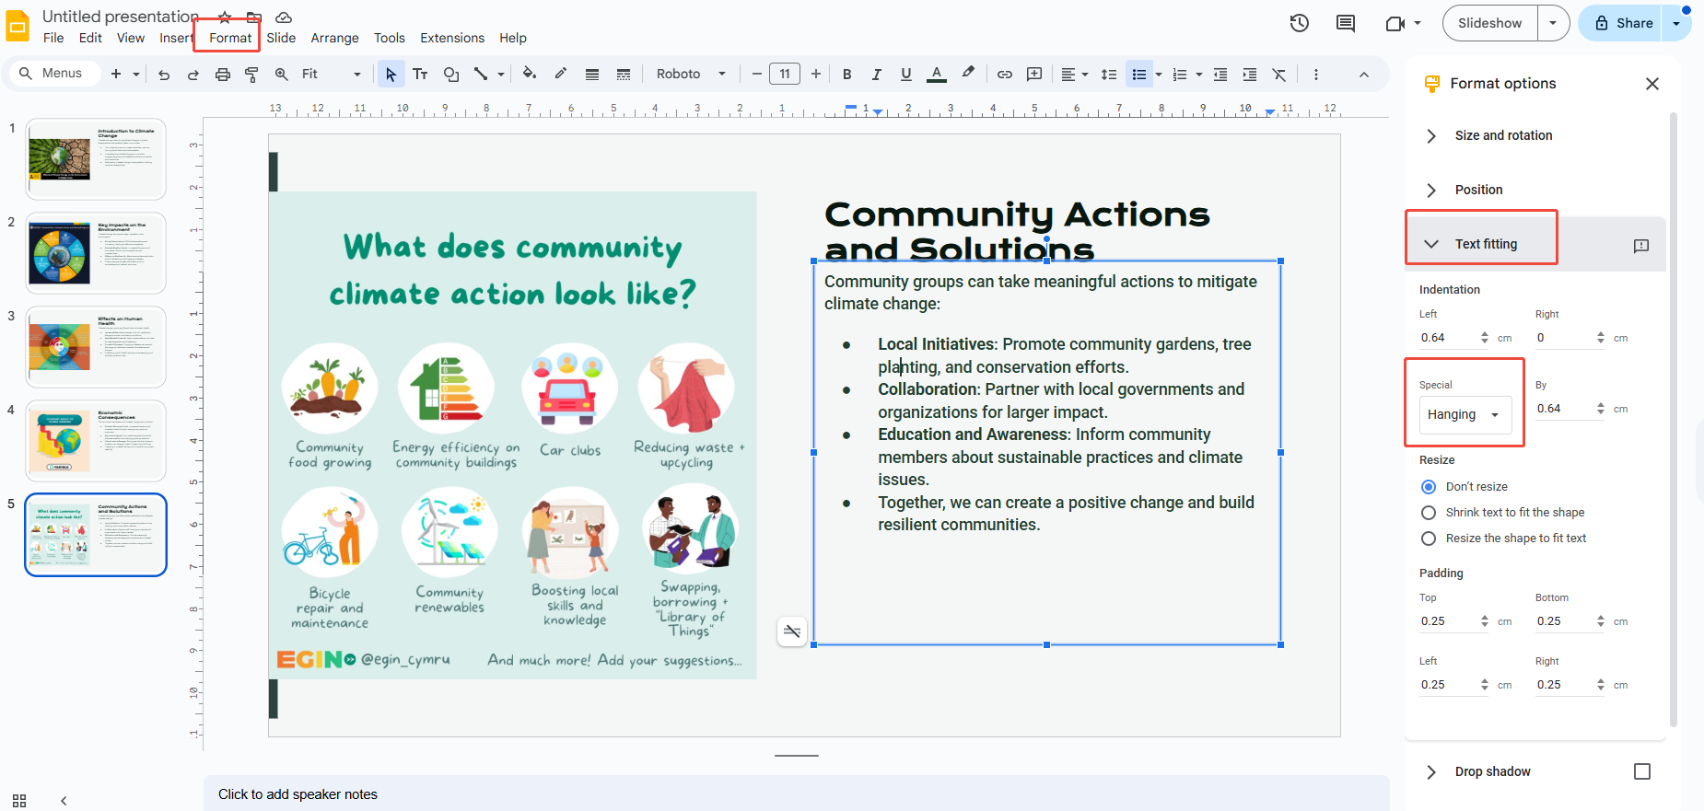Screen dimensions: 1704x811
Task: Open version history clock icon
Action: (1299, 23)
